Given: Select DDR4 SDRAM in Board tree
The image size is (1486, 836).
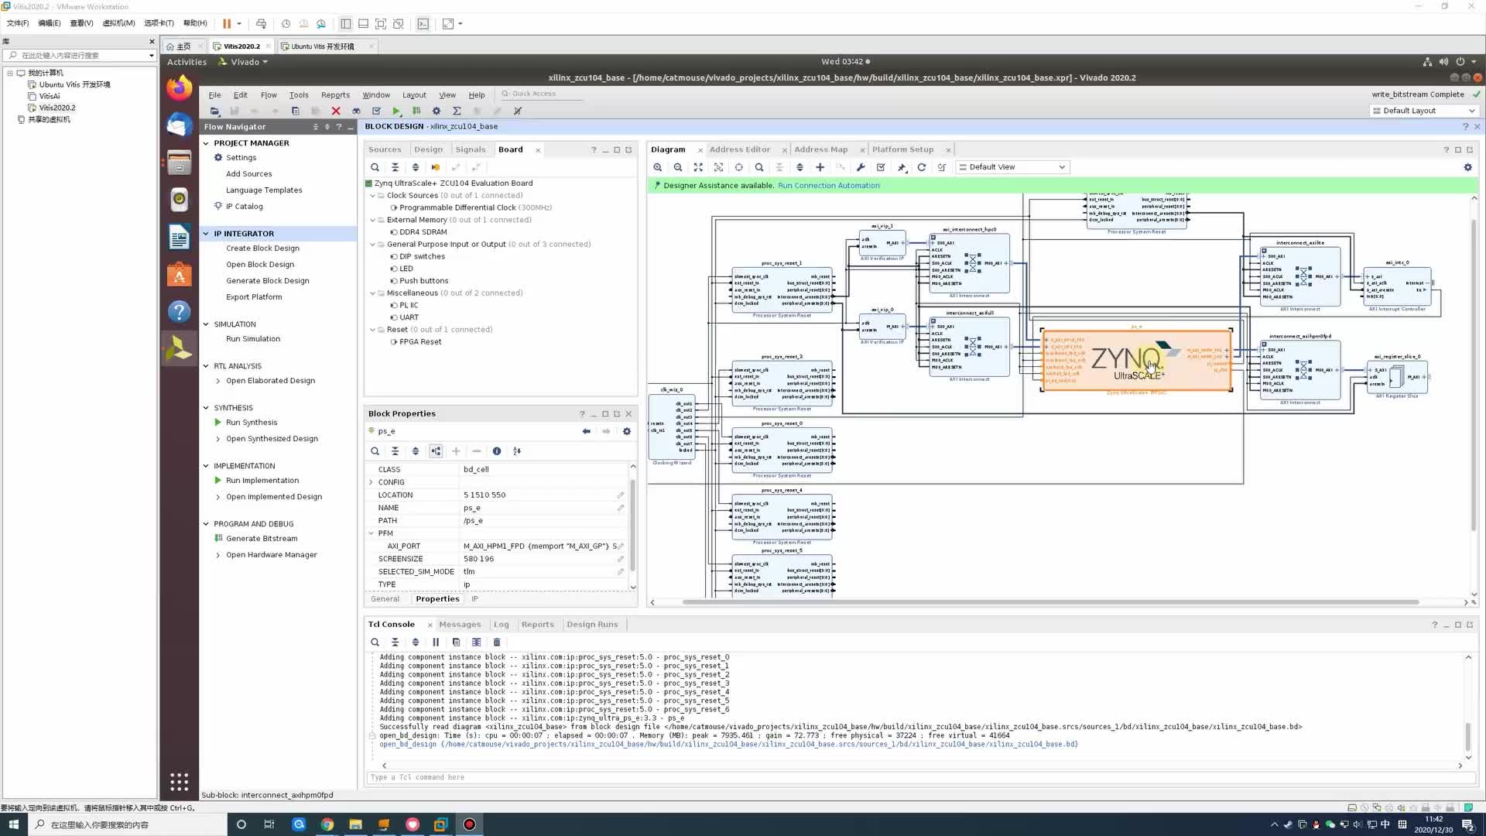Looking at the screenshot, I should point(423,232).
